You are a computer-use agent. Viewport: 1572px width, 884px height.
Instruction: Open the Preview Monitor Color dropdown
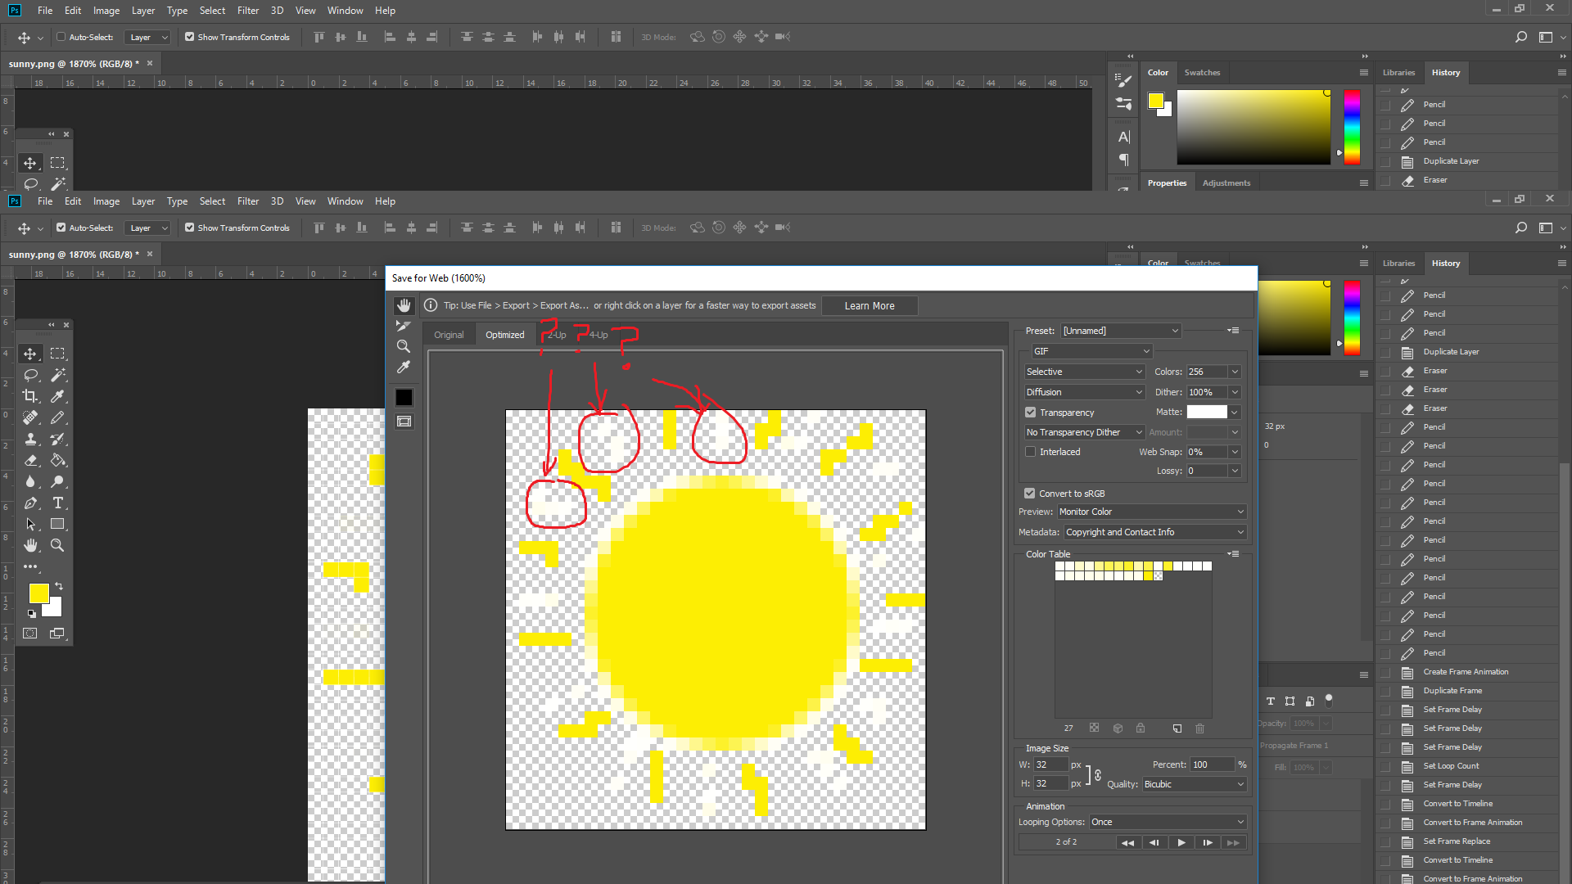[x=1152, y=512]
